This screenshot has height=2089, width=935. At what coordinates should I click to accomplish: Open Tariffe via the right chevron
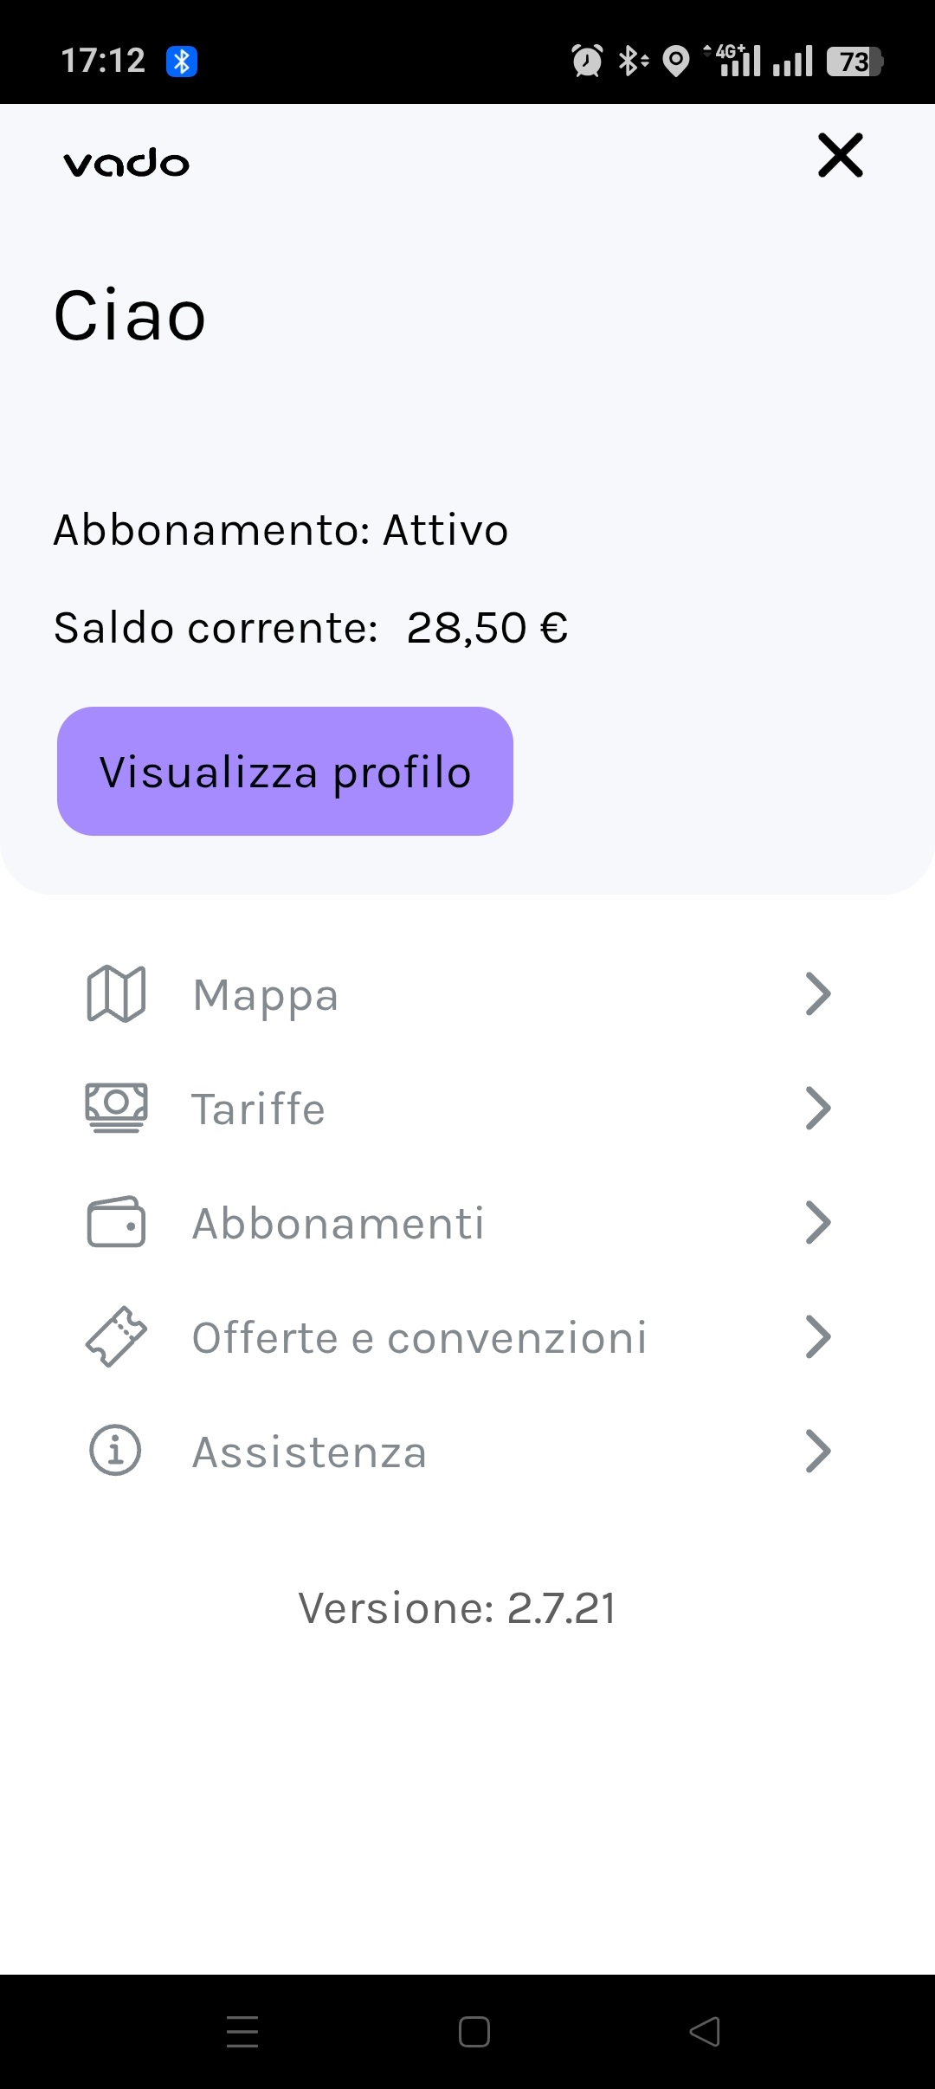tap(818, 1108)
